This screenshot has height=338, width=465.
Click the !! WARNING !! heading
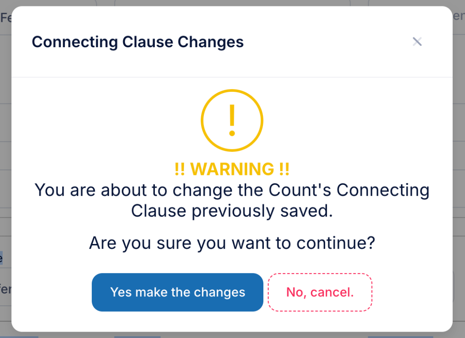232,169
